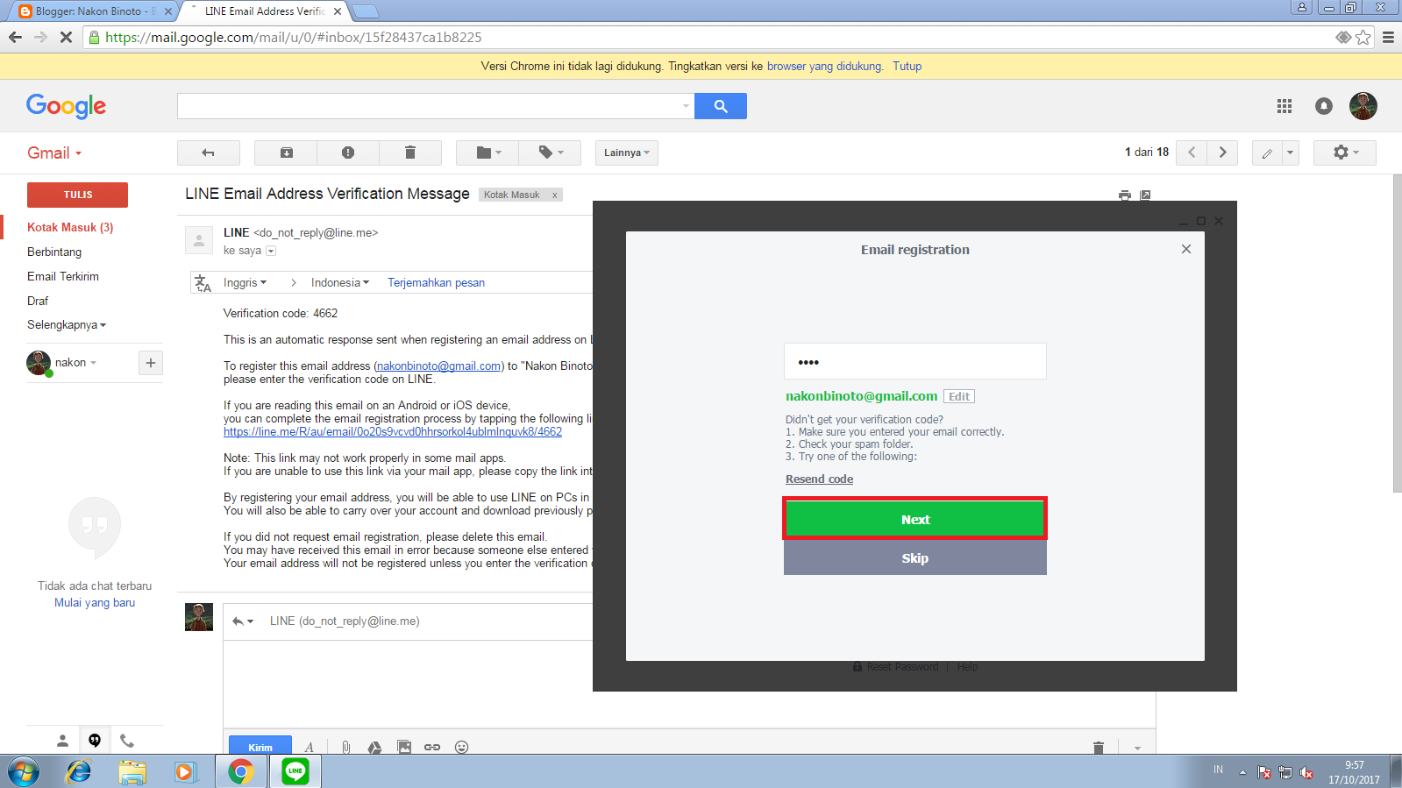Click the Mulai yang baru link
1402x788 pixels.
click(95, 602)
